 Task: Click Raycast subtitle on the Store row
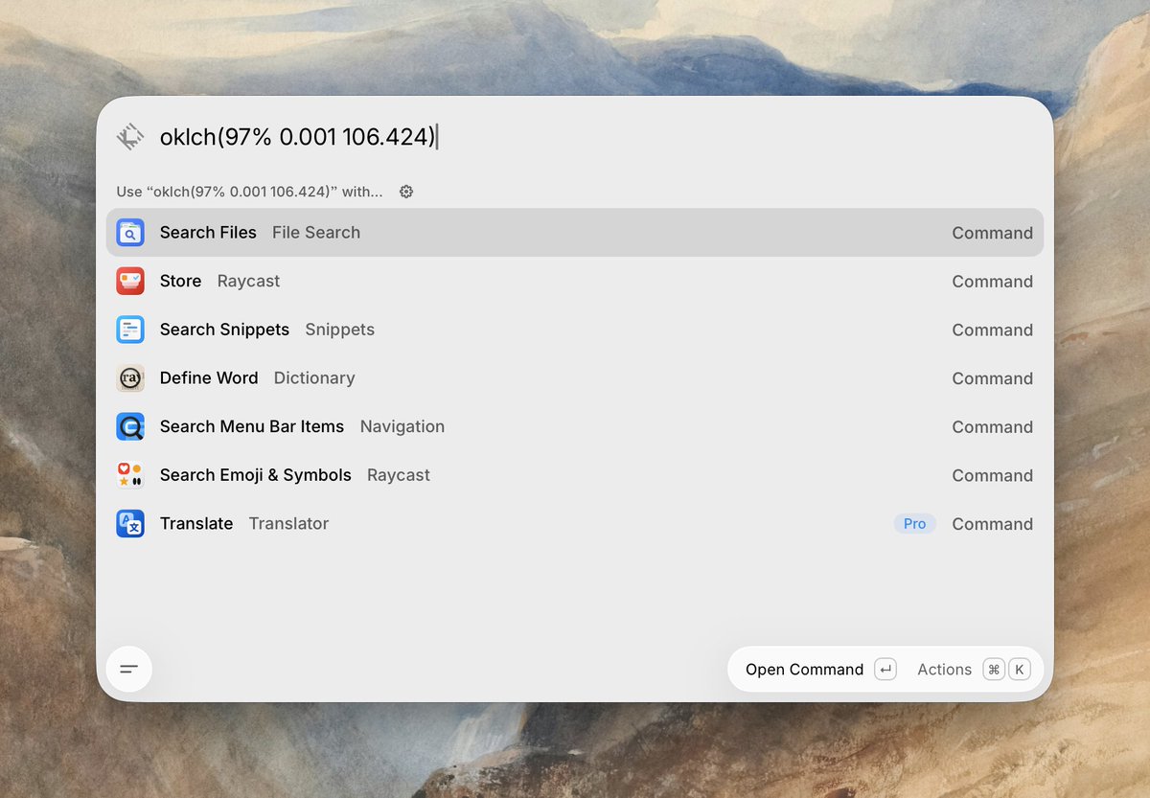[x=248, y=281]
